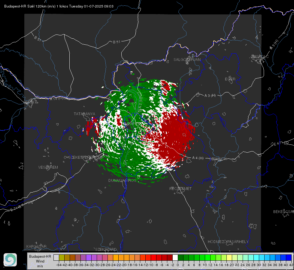Screen dimensions: 294x270
Task: Click the SALGÓTARJÁN city label
Action: [187, 60]
